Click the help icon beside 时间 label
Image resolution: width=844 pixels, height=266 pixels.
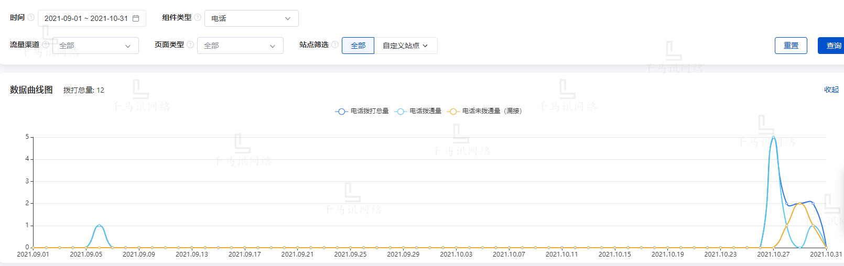click(x=31, y=18)
